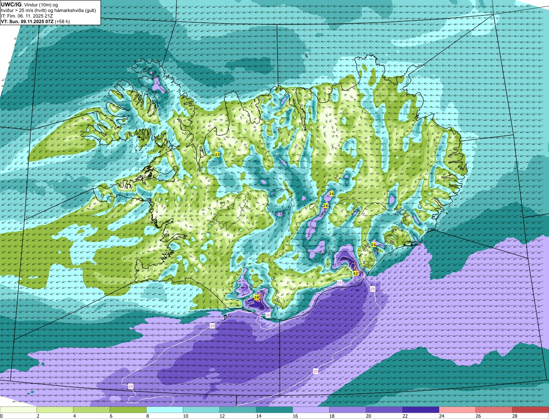Select the 12–14 m/s teal legend swatch

click(238, 410)
